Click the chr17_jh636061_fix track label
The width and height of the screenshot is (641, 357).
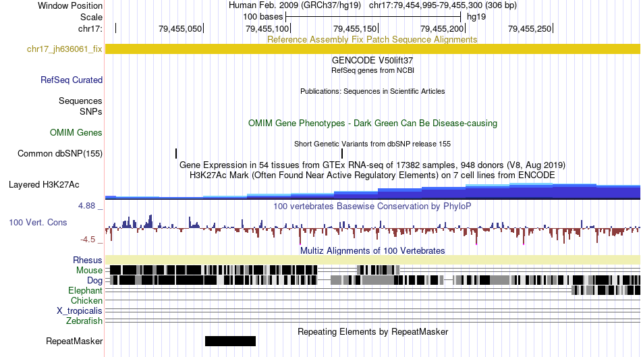tap(64, 49)
